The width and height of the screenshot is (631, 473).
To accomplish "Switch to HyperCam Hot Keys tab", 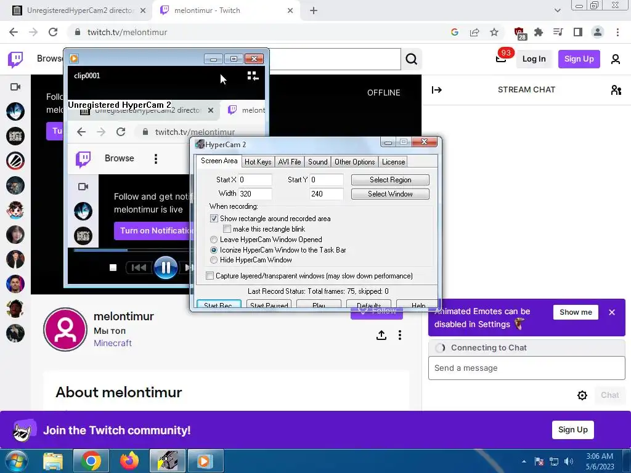I will pyautogui.click(x=258, y=162).
